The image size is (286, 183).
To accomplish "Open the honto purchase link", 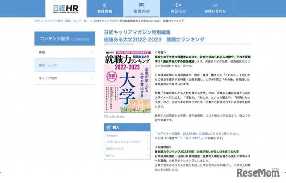I will pyautogui.click(x=110, y=155).
